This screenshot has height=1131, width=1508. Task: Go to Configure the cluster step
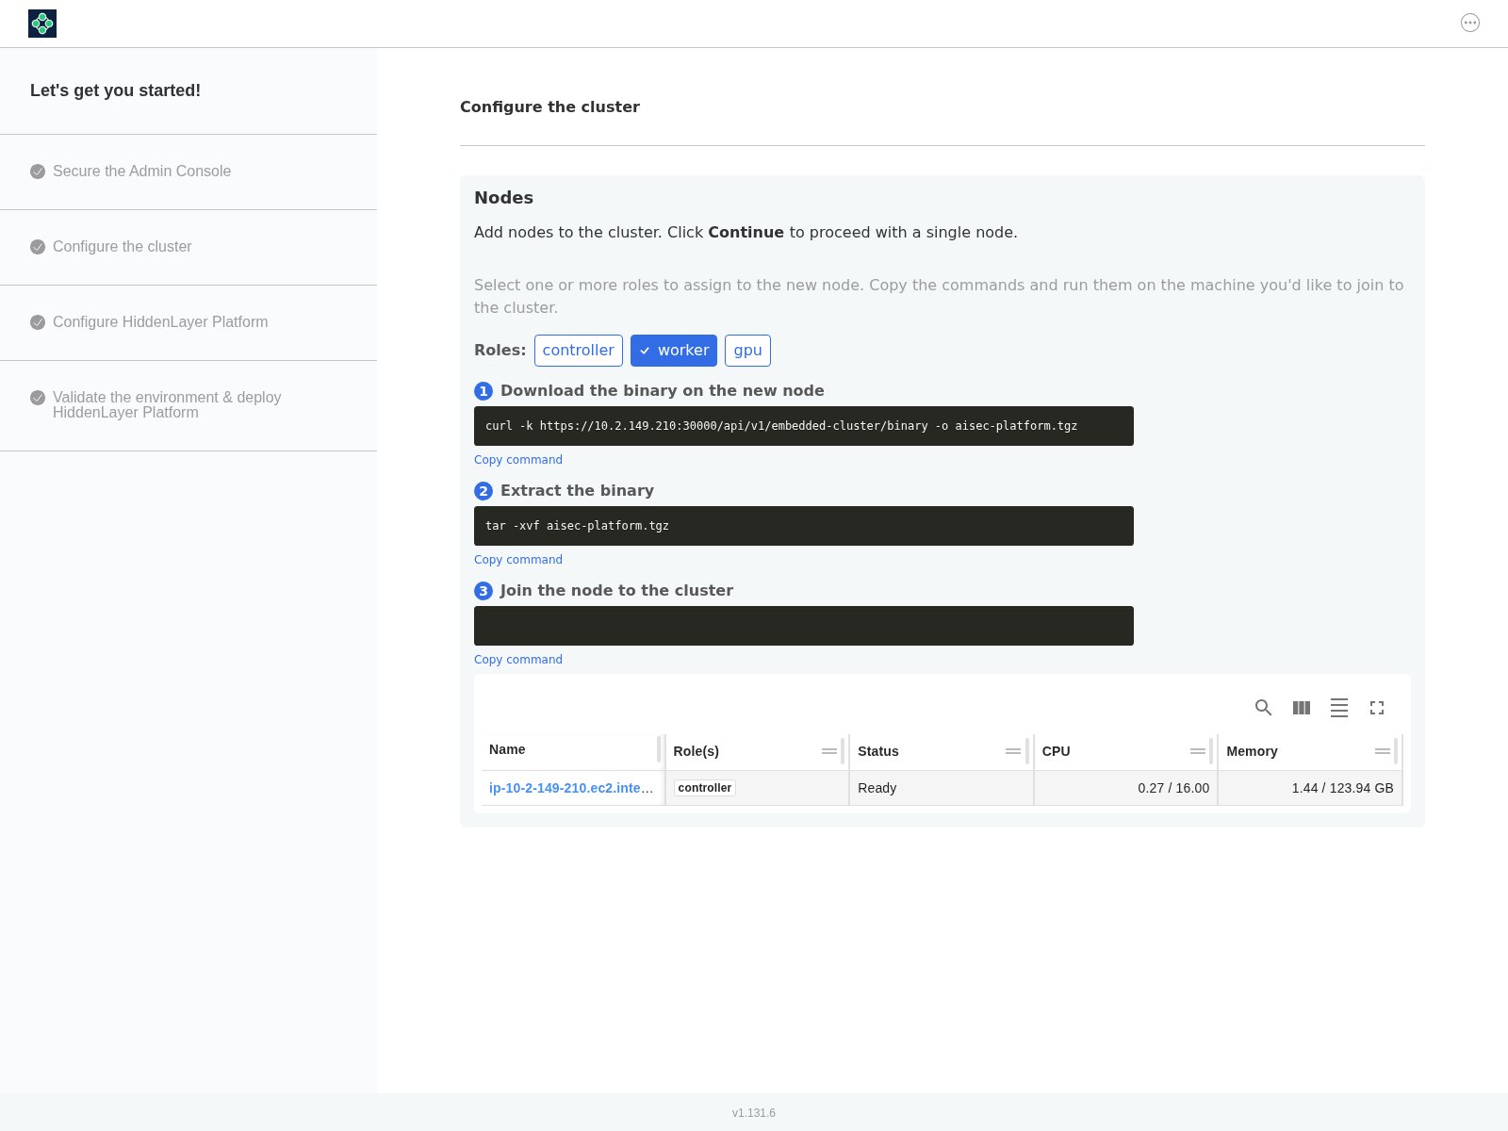tap(122, 247)
